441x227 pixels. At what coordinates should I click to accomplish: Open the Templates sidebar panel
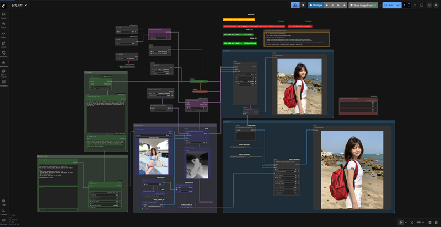[x=3, y=83]
